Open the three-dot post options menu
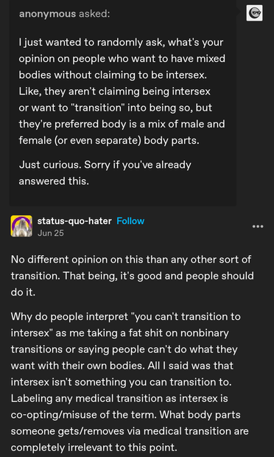Screen dimensions: 274x457 pos(258,226)
